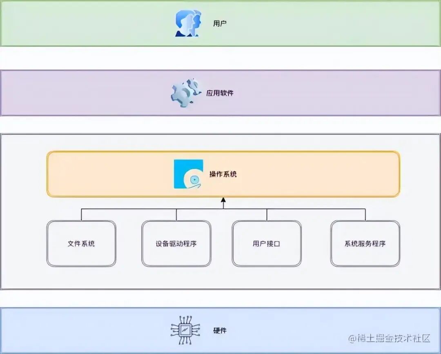
Task: Click the 用户接口 module
Action: pyautogui.click(x=266, y=243)
